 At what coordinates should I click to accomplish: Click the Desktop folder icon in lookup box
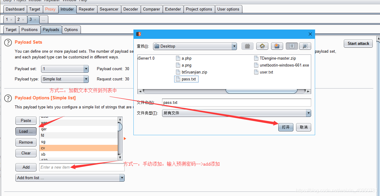[x=157, y=46]
